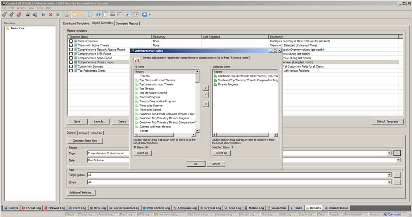Click the blue cloud chart toolbar icon

(x=145, y=15)
